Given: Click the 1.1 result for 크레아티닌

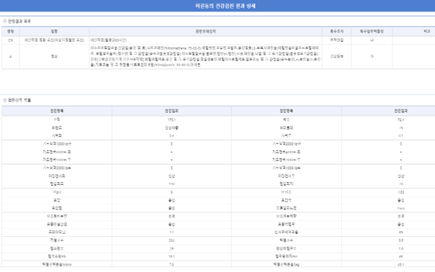Looking at the screenshot, I should 171,232.
